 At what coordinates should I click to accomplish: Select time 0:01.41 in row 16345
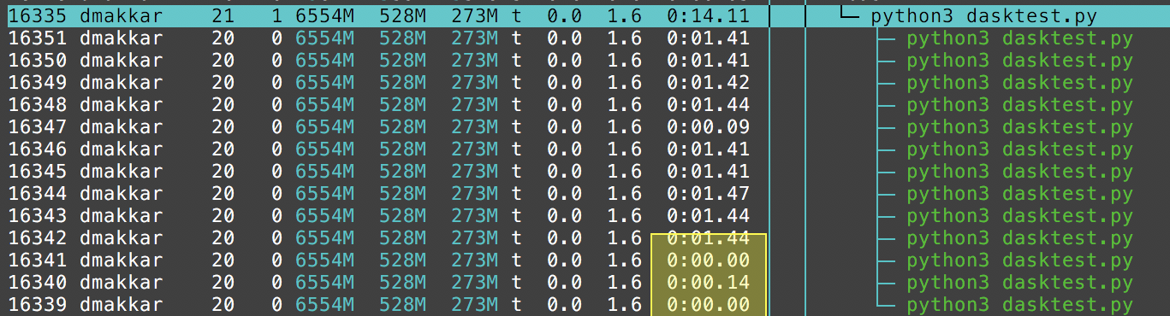pos(708,172)
